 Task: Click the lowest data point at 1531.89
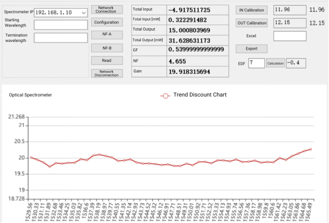click(x=50, y=167)
